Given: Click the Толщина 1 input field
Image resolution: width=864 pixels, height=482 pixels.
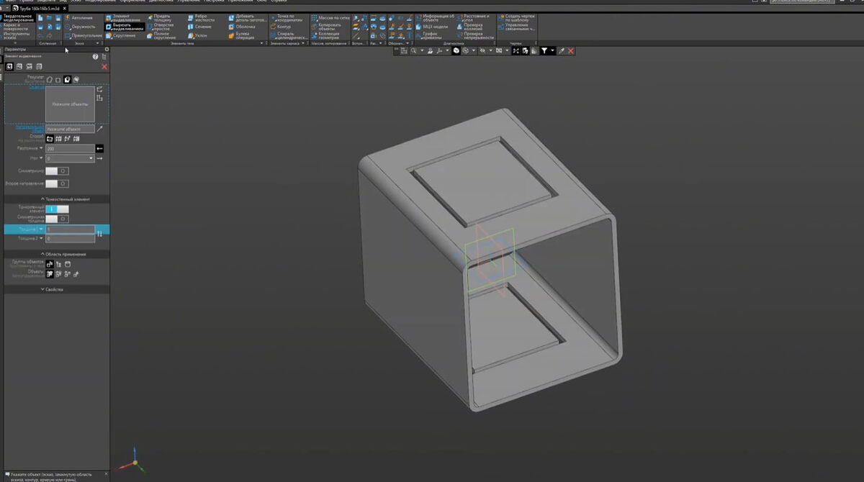Looking at the screenshot, I should (70, 229).
